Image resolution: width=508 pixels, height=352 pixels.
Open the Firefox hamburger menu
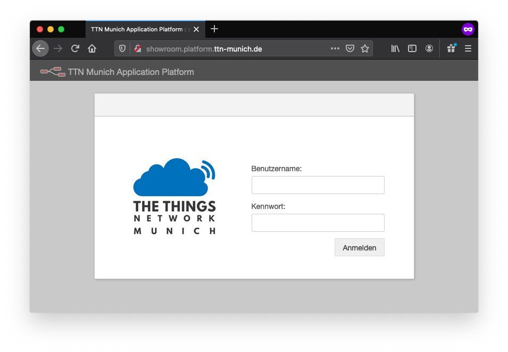(x=468, y=48)
